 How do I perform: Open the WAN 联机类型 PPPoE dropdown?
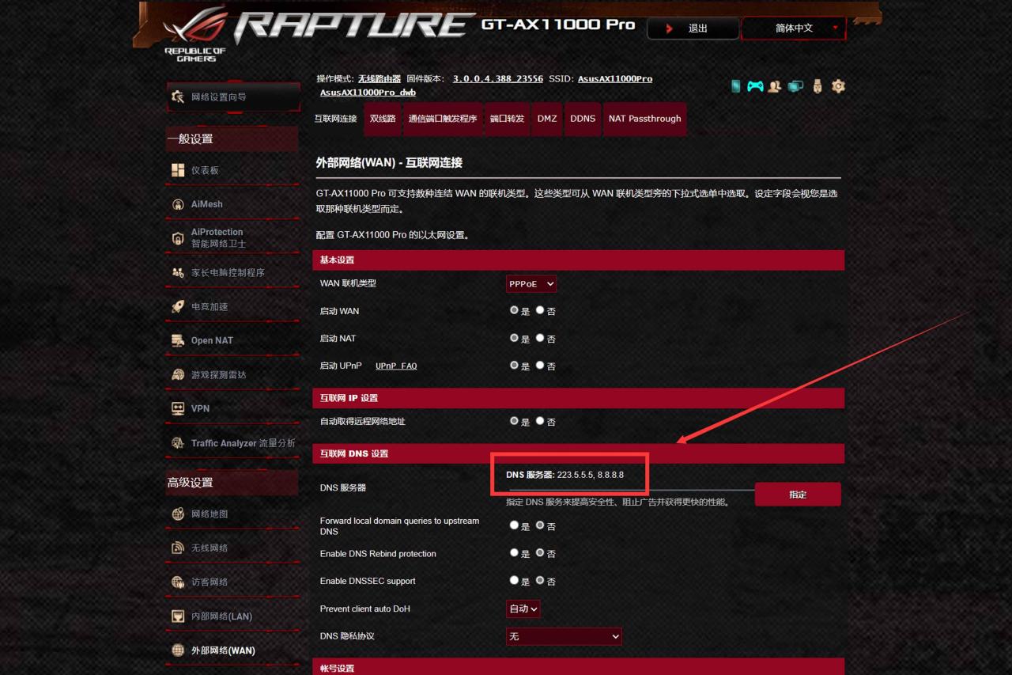531,283
